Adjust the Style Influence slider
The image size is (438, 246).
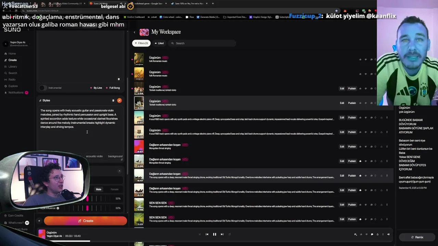pos(87,208)
